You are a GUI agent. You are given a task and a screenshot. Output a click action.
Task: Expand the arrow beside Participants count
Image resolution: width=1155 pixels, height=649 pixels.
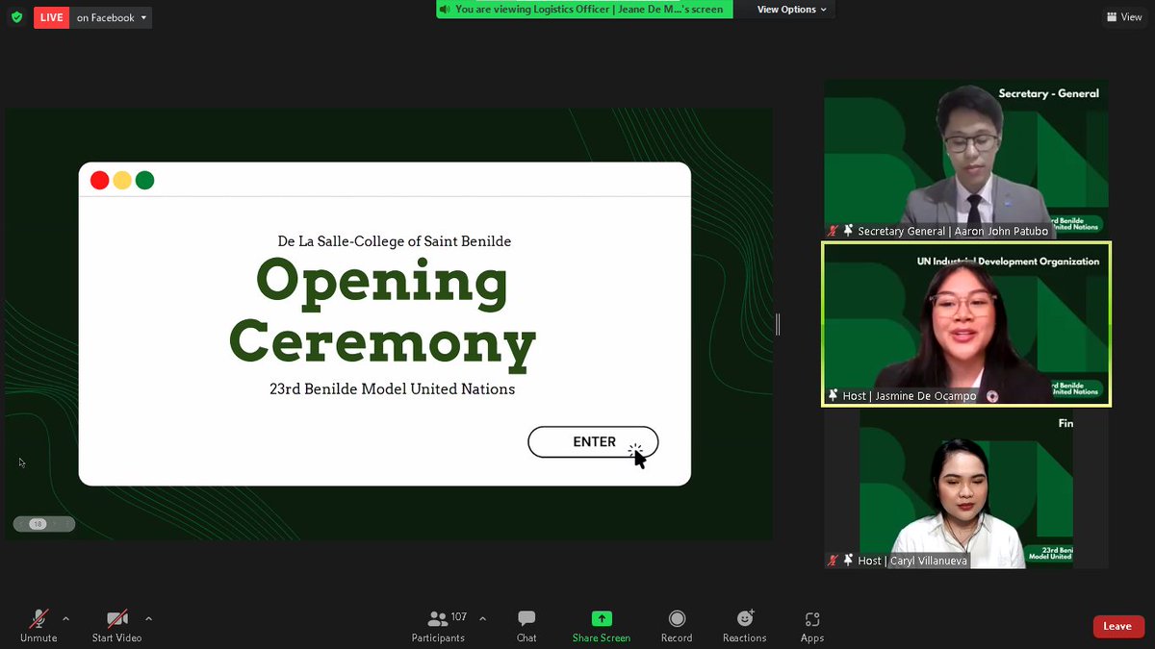click(x=482, y=618)
